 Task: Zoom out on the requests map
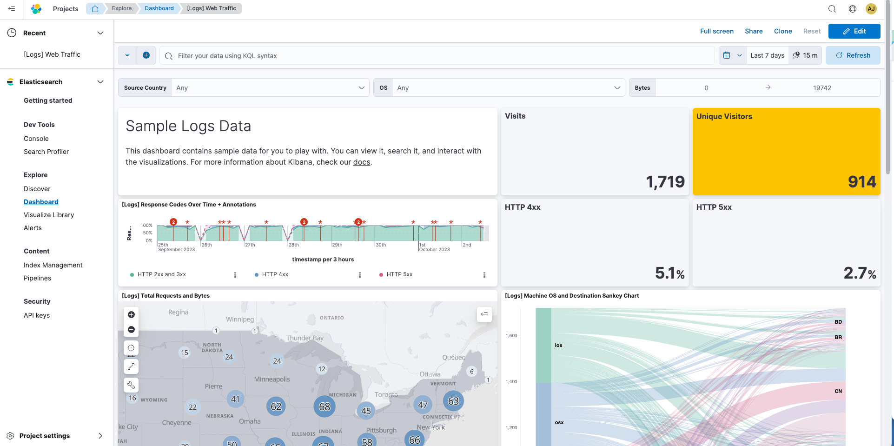pyautogui.click(x=131, y=330)
